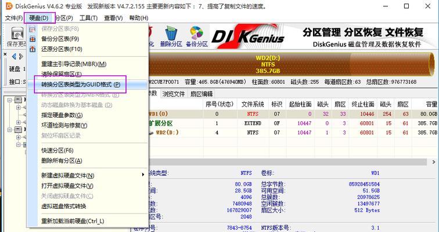Click the 80.0GB capacity cell of WD1
This screenshot has height=232, width=439.
point(429,114)
